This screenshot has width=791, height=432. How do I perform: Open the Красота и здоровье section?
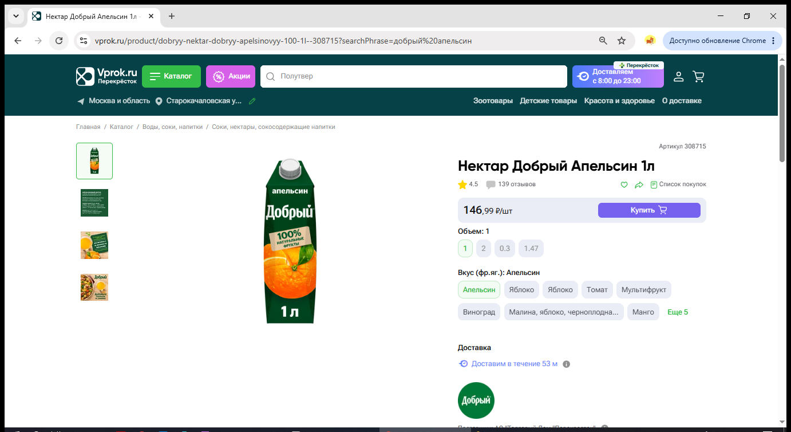tap(619, 101)
